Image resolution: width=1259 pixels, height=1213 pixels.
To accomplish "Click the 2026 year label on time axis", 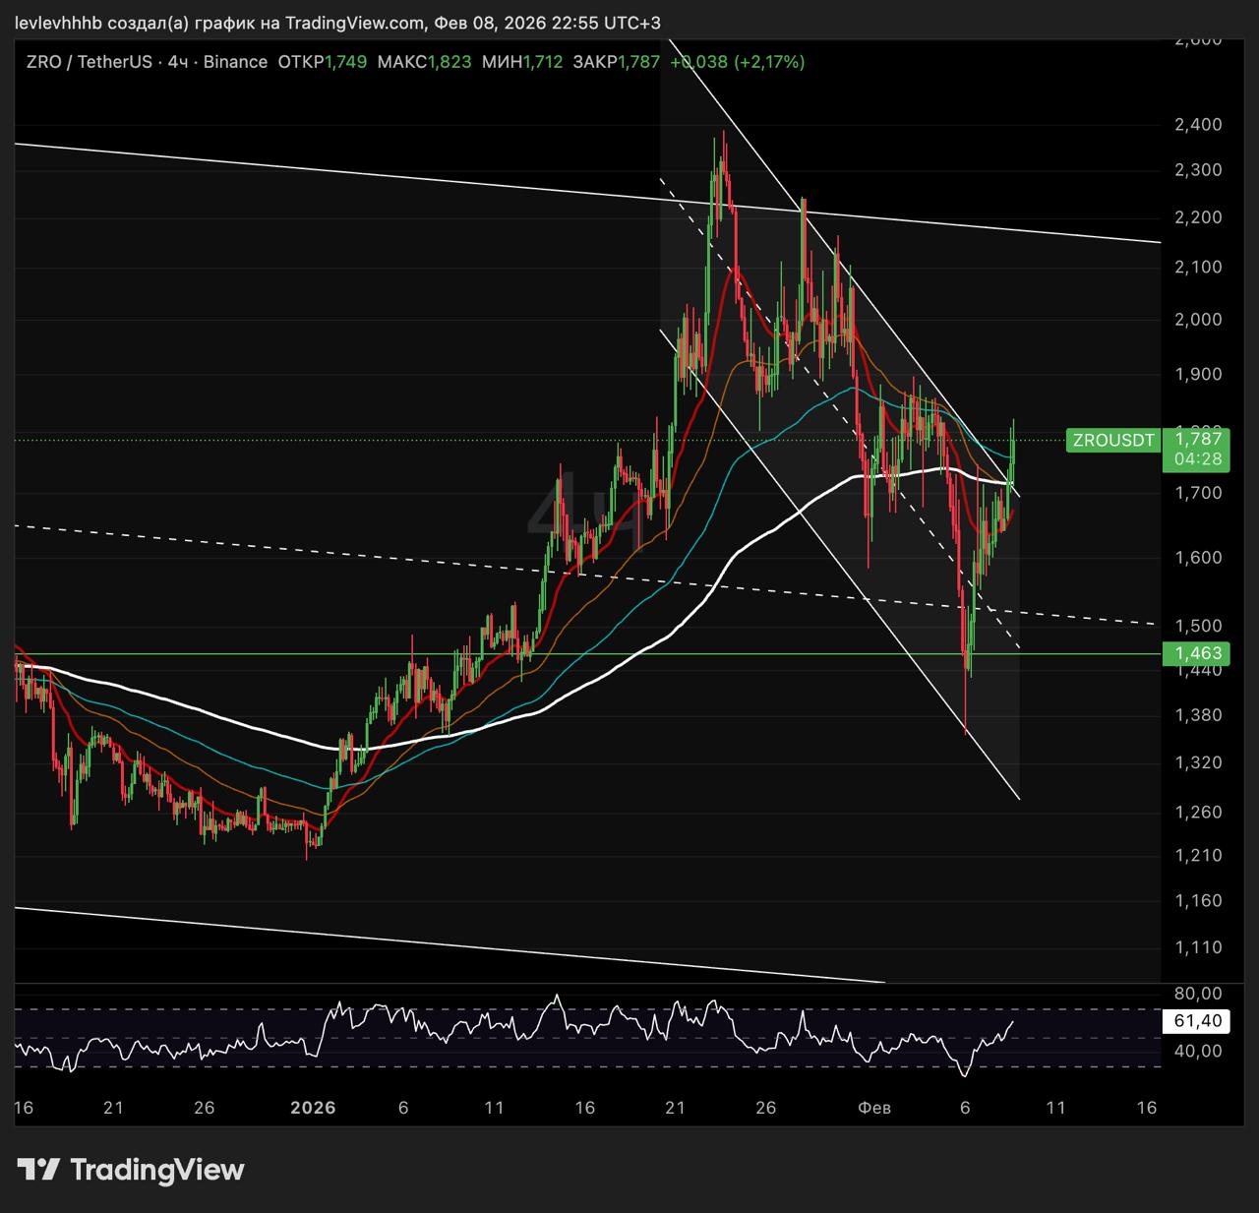I will (314, 1108).
